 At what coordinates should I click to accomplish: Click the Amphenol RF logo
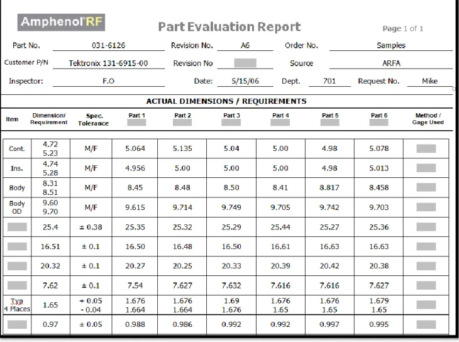click(x=61, y=22)
